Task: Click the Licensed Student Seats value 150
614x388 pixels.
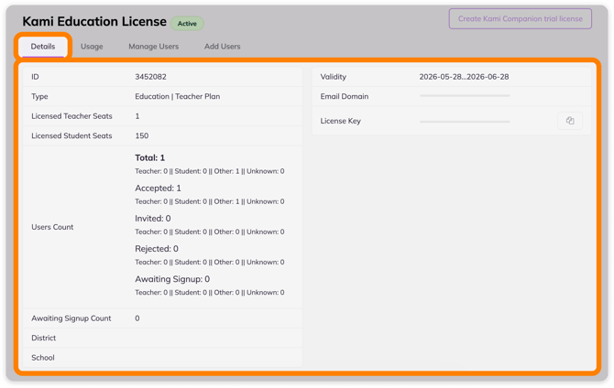Action: [142, 135]
